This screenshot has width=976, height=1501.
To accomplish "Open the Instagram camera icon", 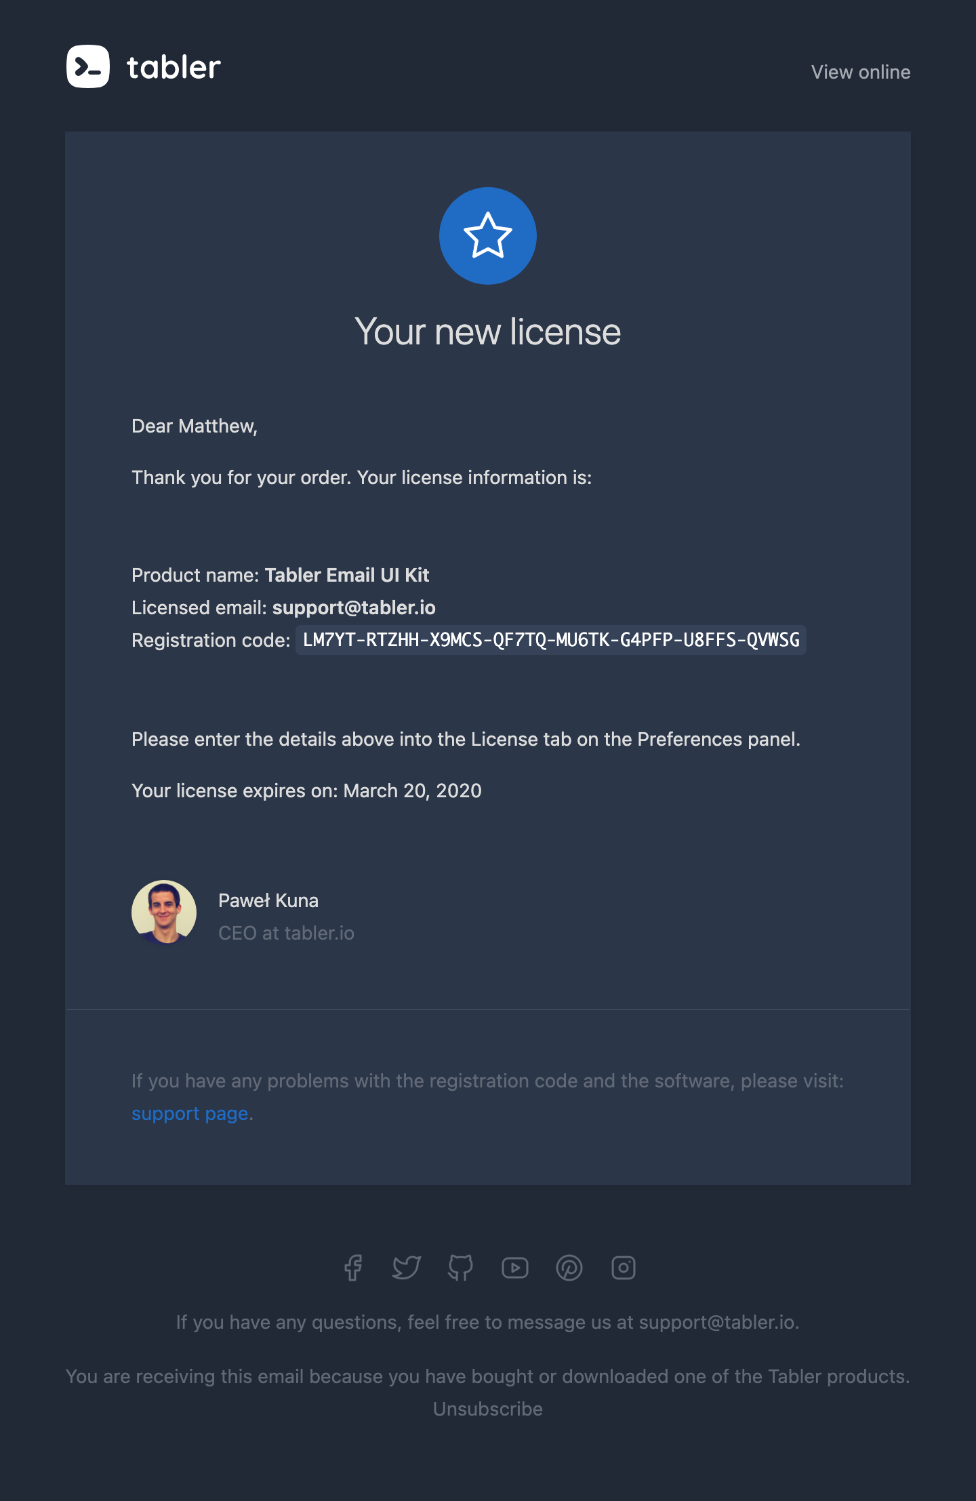I will tap(624, 1268).
